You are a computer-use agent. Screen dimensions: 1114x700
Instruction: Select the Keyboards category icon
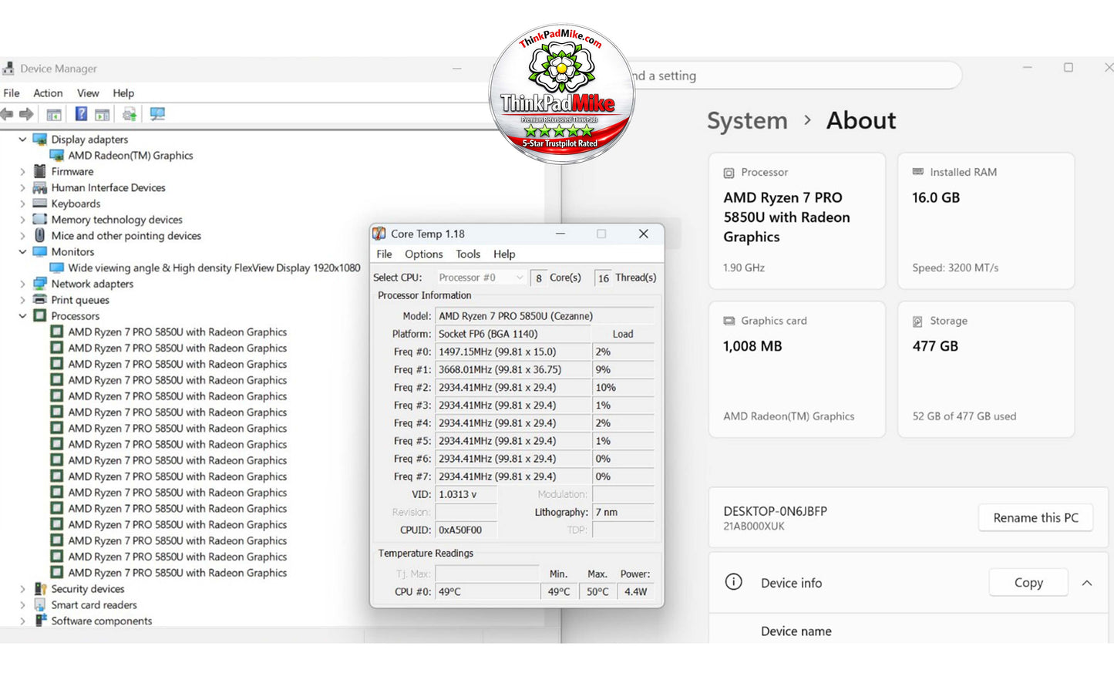[40, 204]
